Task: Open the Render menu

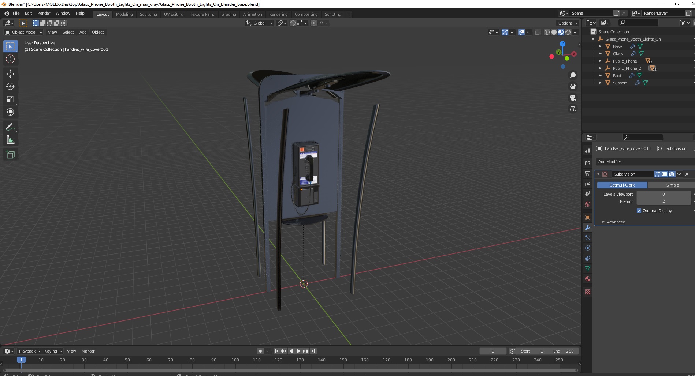Action: point(44,13)
